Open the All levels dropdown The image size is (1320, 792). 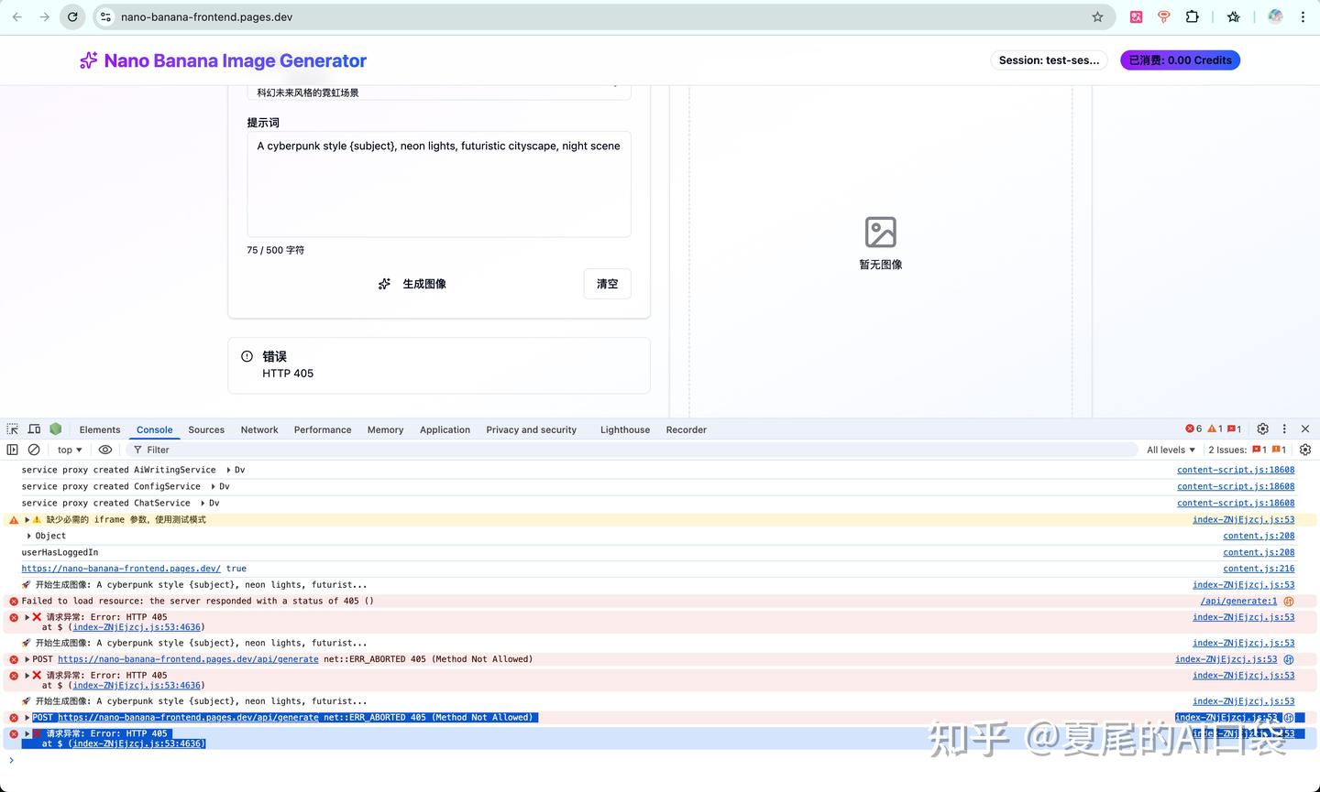pyautogui.click(x=1171, y=450)
